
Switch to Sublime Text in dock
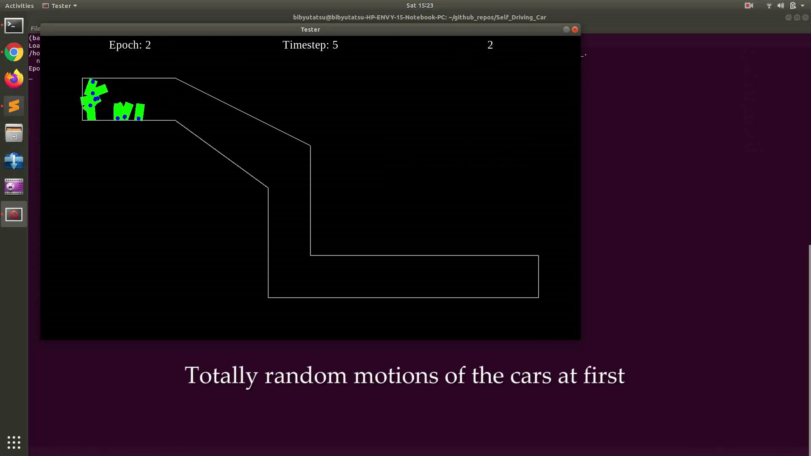[14, 106]
